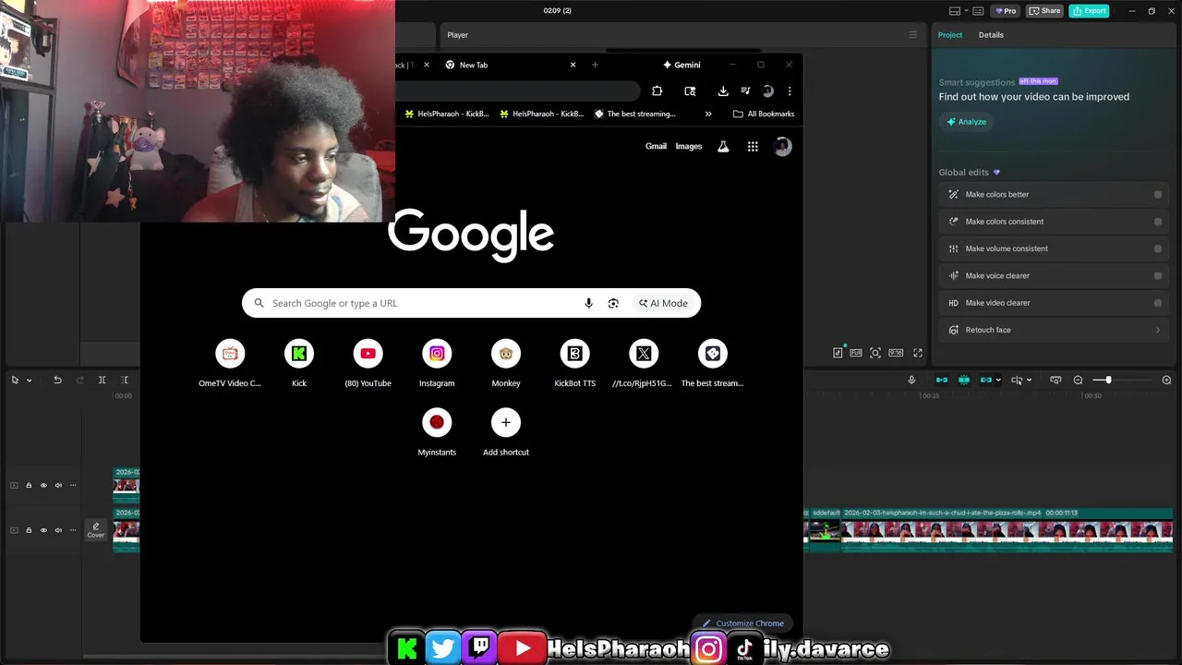Toggle auto snapping in timeline
Viewport: 1182px width, 665px height.
pyautogui.click(x=964, y=381)
